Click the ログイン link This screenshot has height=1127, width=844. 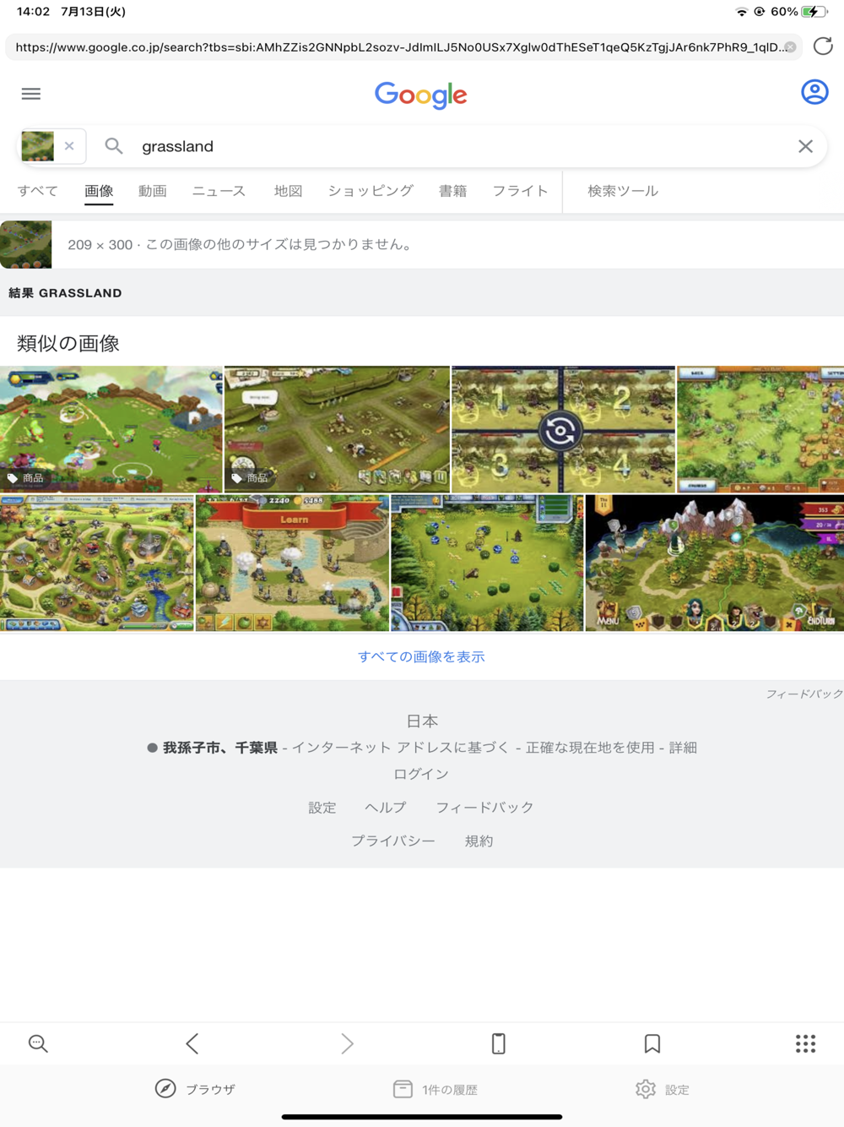point(421,774)
